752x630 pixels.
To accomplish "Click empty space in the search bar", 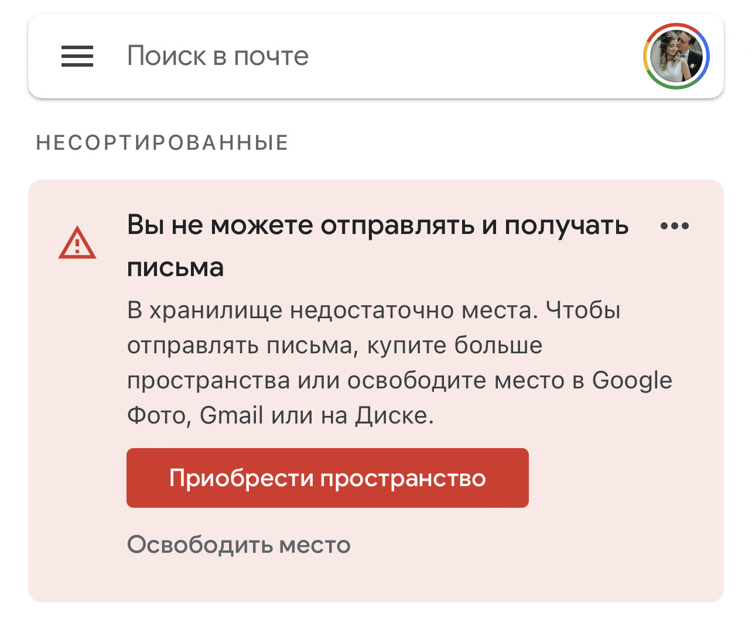I will [x=469, y=56].
